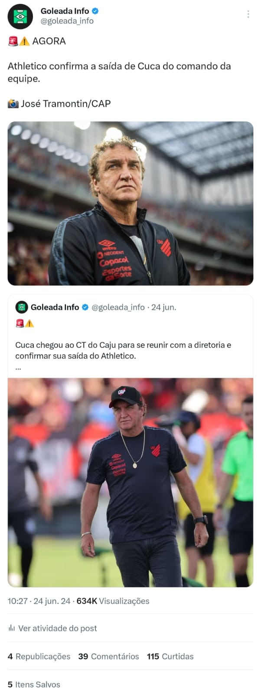Click the blue verified badge beside Goleada Info

tap(95, 11)
